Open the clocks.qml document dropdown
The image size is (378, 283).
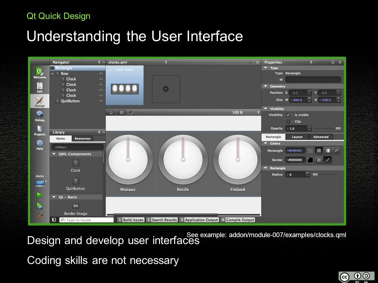tap(166, 62)
